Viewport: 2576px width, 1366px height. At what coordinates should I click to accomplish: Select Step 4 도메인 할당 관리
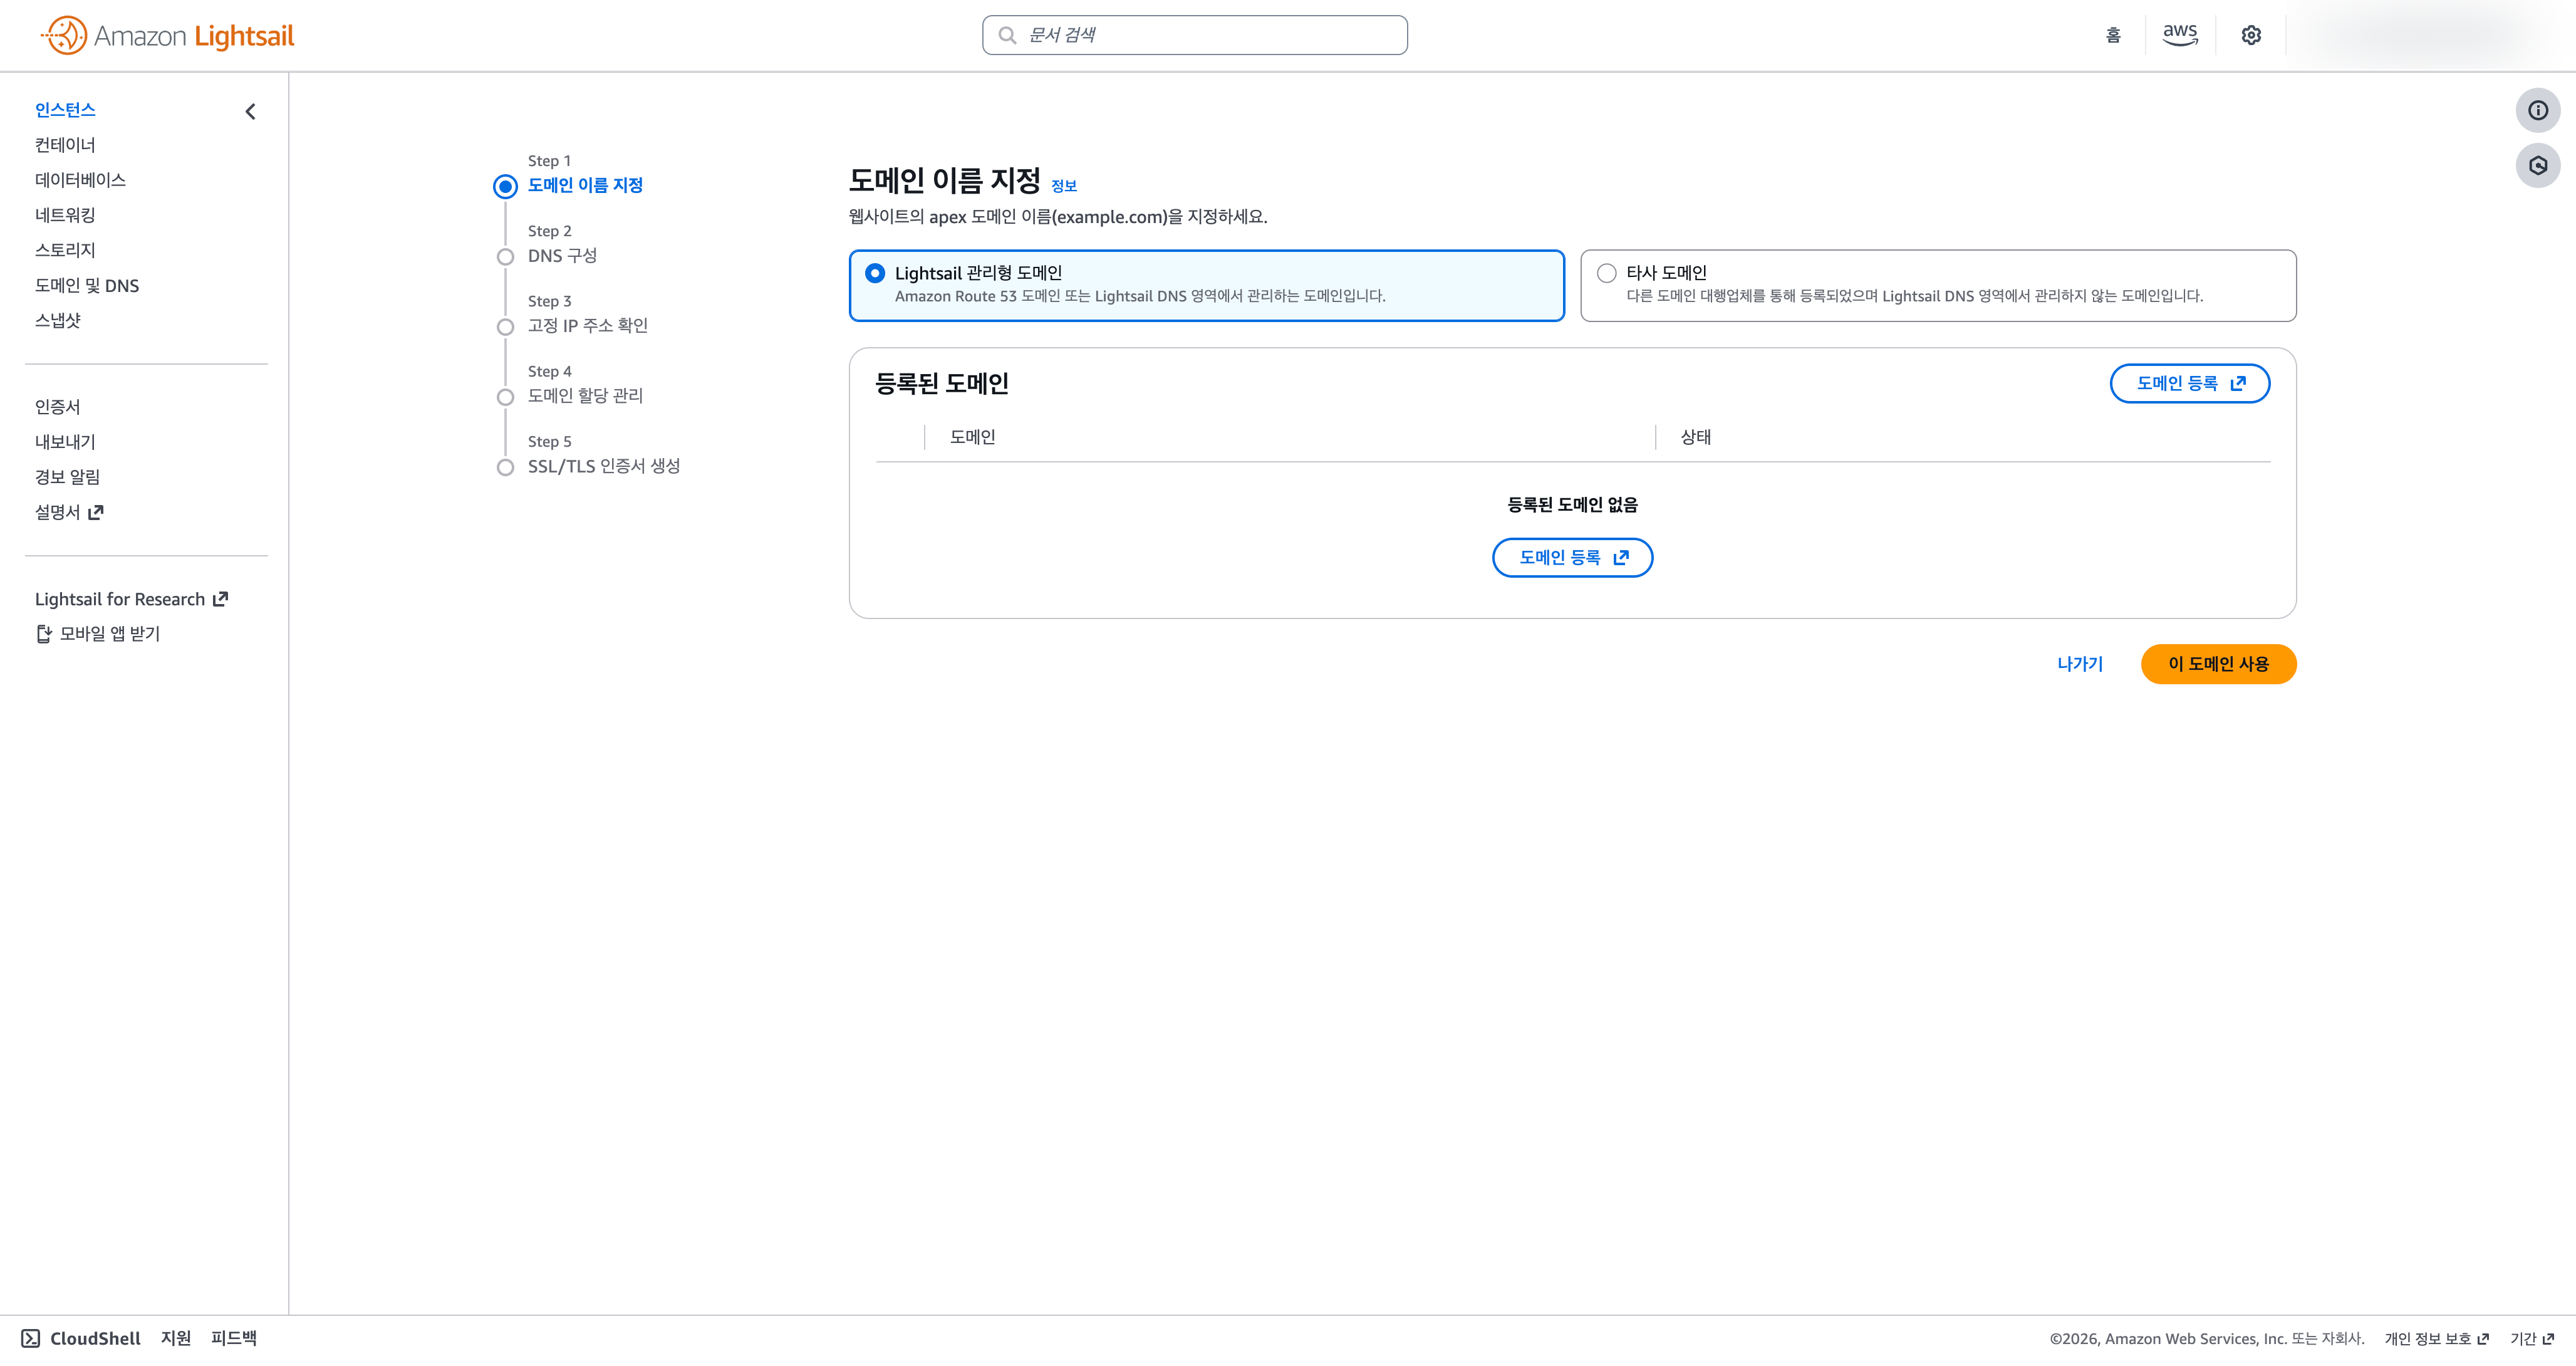click(585, 395)
